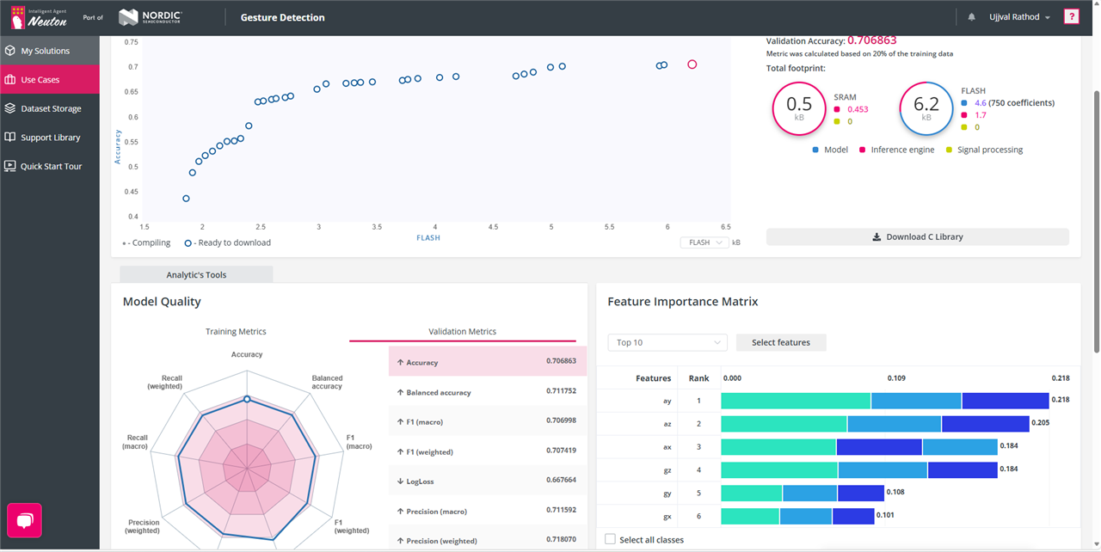Click the Dataset Storage layers icon
The width and height of the screenshot is (1101, 552).
point(10,108)
